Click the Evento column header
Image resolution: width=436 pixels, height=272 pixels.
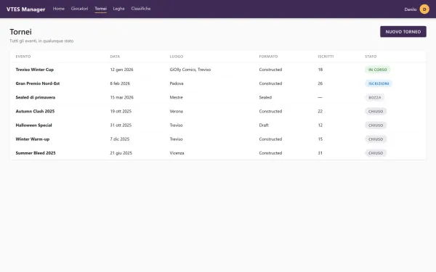[x=23, y=57]
